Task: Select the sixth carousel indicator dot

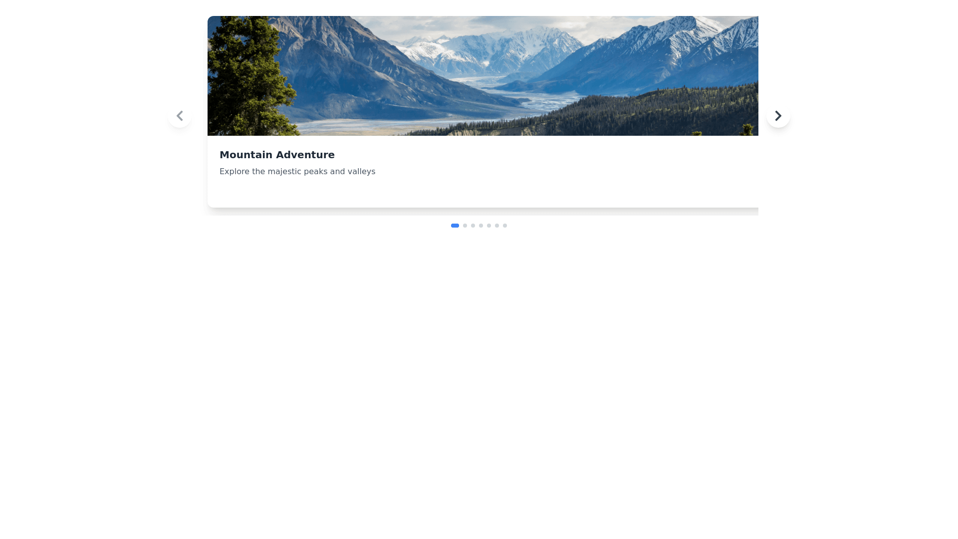Action: pos(497,226)
